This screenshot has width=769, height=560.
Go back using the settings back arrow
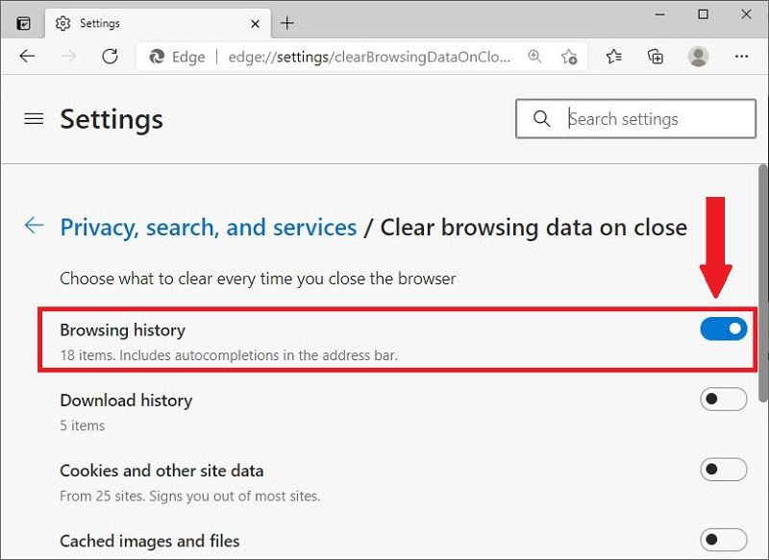(x=34, y=225)
